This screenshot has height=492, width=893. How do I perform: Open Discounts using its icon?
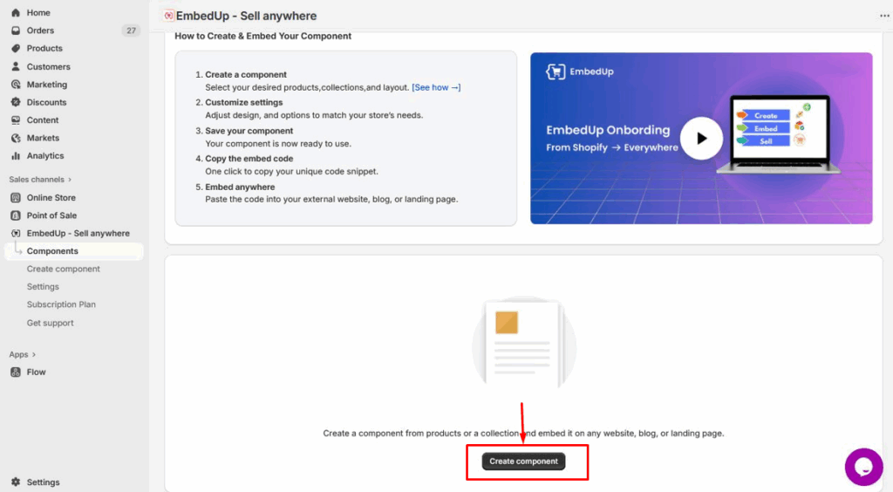coord(16,102)
